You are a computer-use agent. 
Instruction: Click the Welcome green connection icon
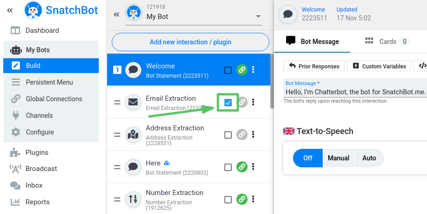click(242, 70)
